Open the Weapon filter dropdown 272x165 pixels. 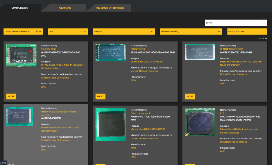click(124, 31)
